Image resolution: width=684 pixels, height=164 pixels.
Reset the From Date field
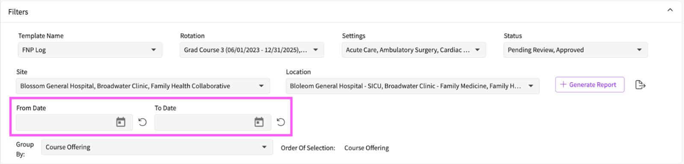click(x=143, y=122)
